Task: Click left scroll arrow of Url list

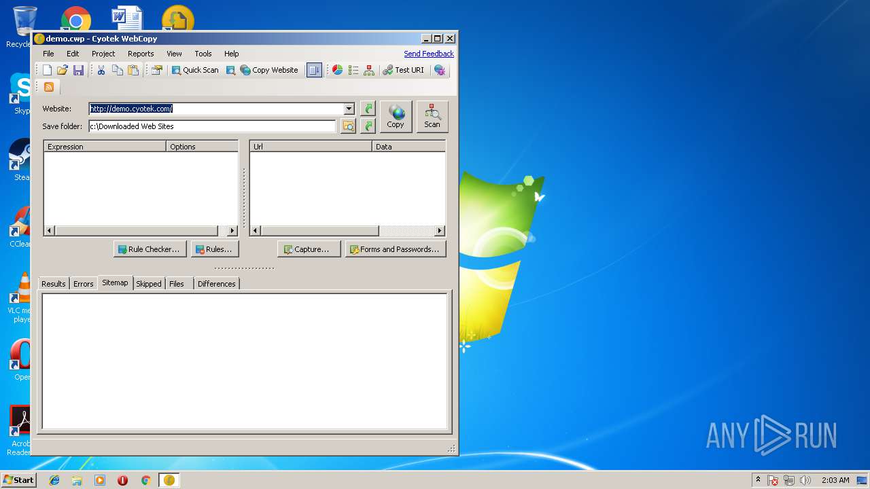Action: (256, 231)
